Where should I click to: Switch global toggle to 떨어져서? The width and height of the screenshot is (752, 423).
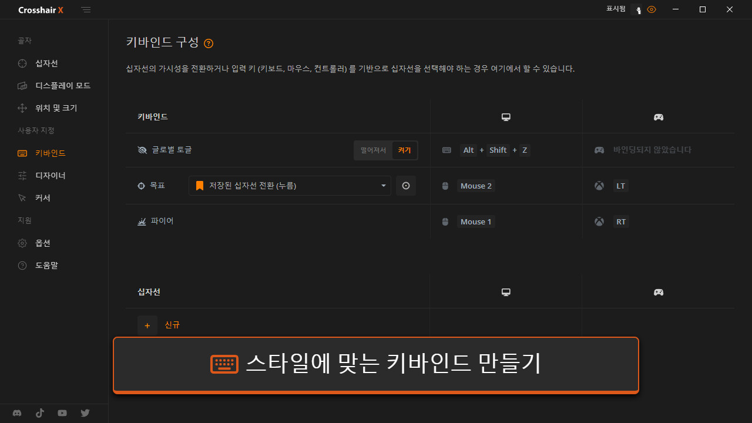coord(373,150)
